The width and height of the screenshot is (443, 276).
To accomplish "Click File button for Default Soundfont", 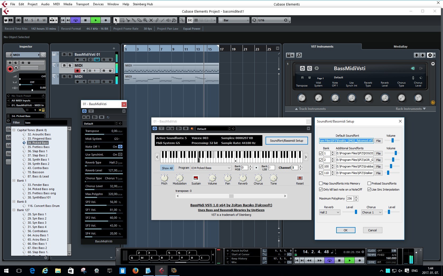I will 378,141.
